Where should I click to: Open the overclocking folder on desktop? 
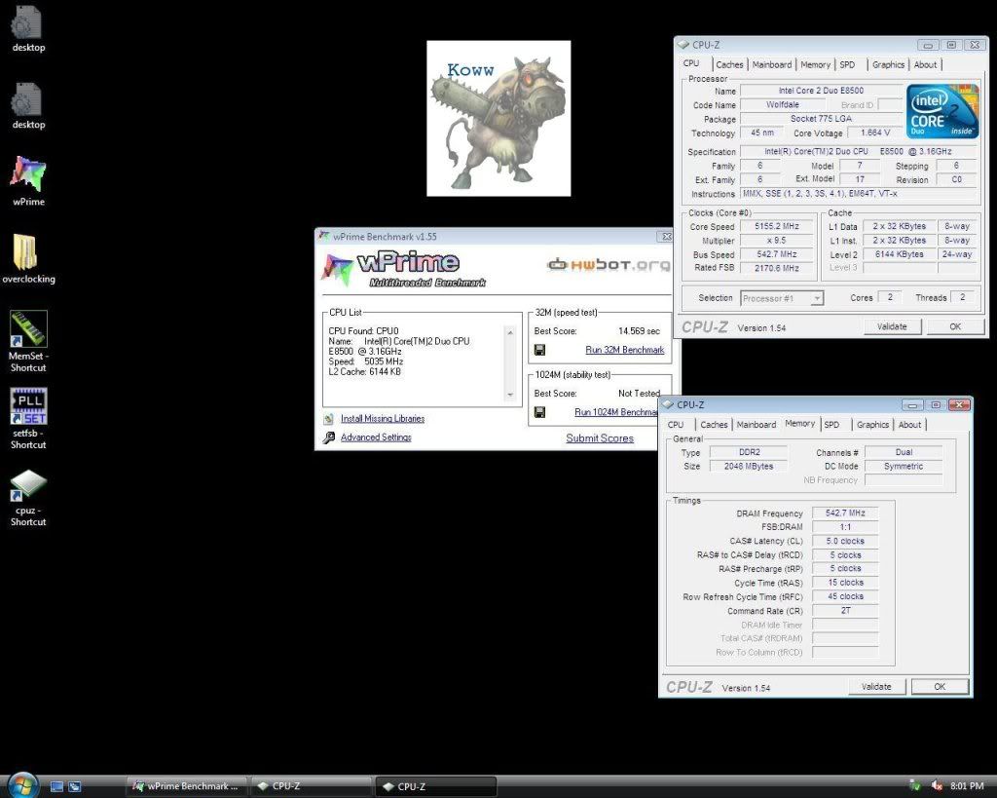click(x=27, y=253)
